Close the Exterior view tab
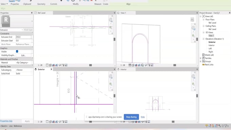 pos(51,69)
